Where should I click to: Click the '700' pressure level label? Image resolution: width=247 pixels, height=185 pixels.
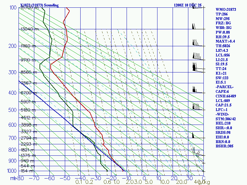point(12,138)
